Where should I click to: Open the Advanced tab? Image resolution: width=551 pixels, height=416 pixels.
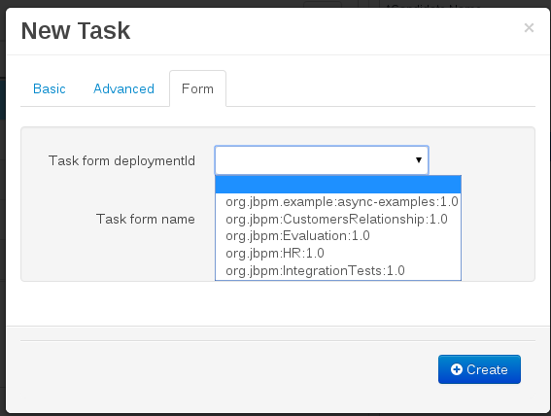point(123,88)
